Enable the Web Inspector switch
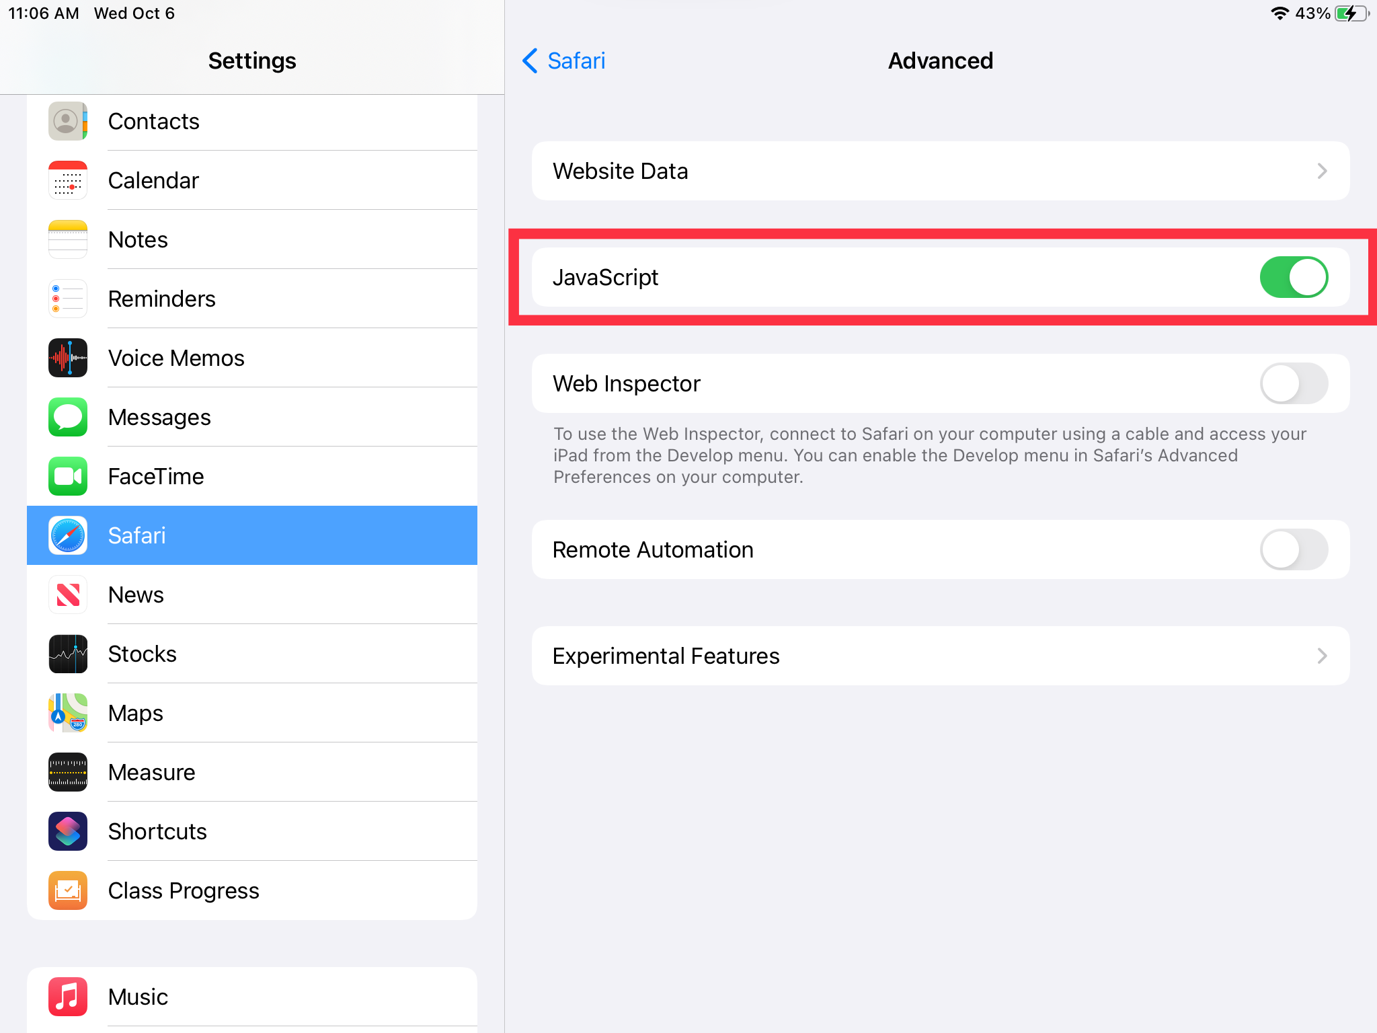Viewport: 1377px width, 1033px height. tap(1294, 383)
